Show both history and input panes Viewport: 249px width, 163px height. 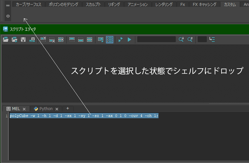pos(90,40)
